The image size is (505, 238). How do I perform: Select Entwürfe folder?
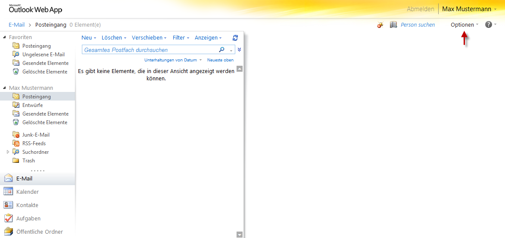[32, 105]
